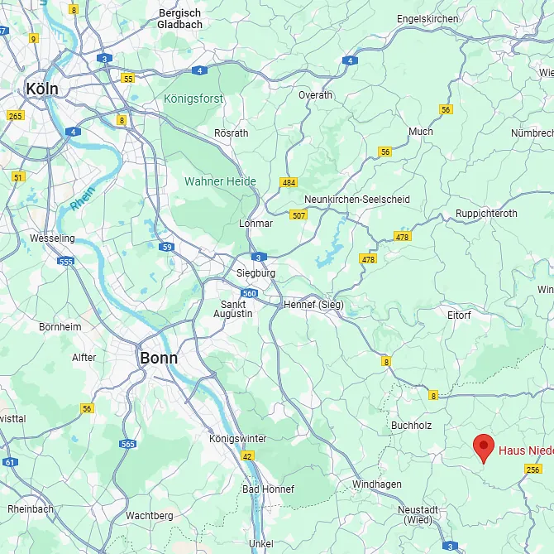The image size is (554, 554).
Task: Select the Köln city label
Action: 42,89
